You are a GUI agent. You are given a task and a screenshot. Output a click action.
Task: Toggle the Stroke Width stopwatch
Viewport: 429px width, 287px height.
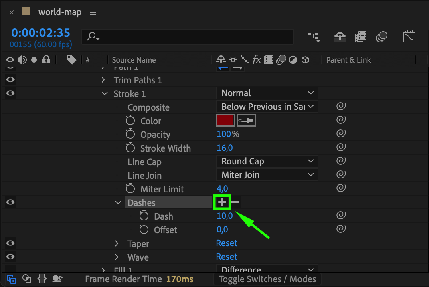click(x=130, y=148)
